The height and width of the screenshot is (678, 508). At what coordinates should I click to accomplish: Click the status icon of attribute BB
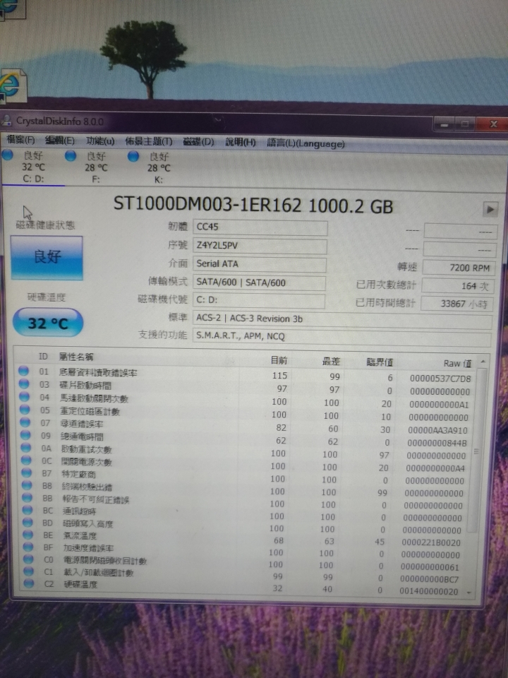coord(28,498)
